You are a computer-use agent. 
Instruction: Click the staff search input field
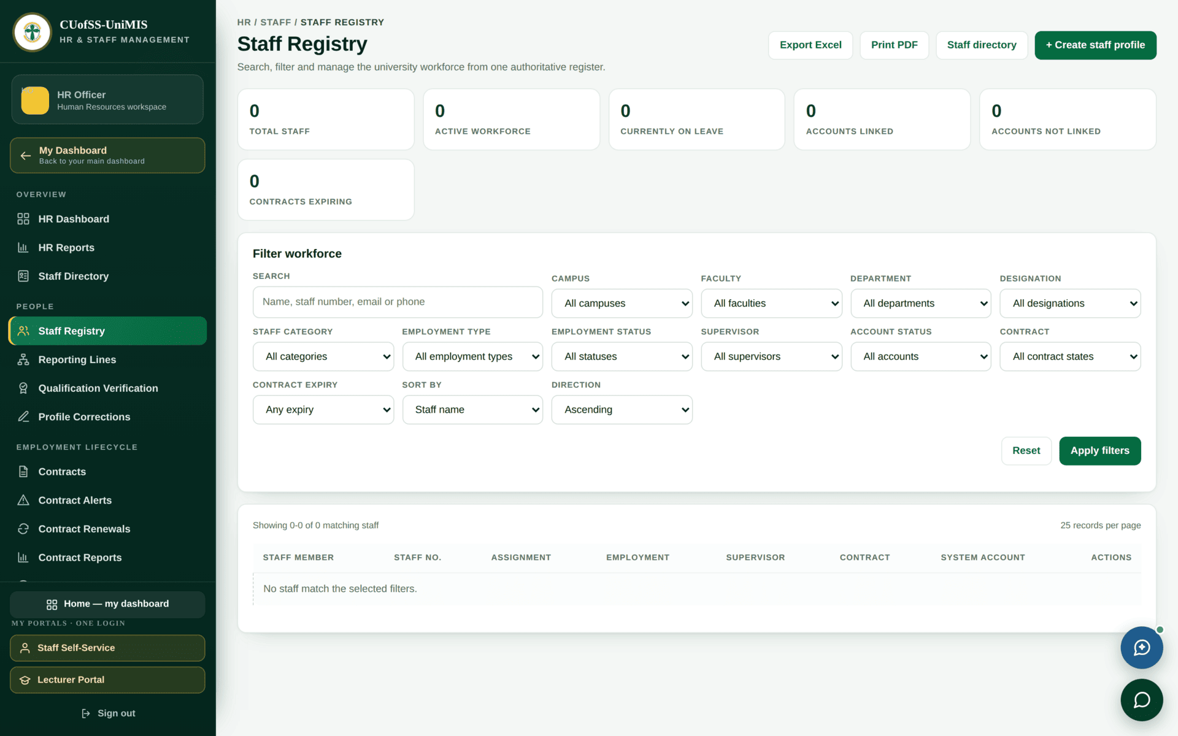[x=398, y=302]
